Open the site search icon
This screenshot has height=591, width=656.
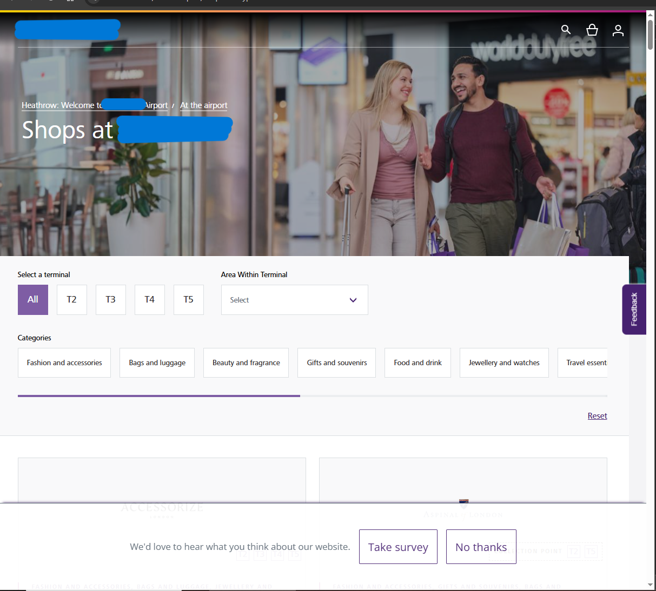(x=566, y=30)
